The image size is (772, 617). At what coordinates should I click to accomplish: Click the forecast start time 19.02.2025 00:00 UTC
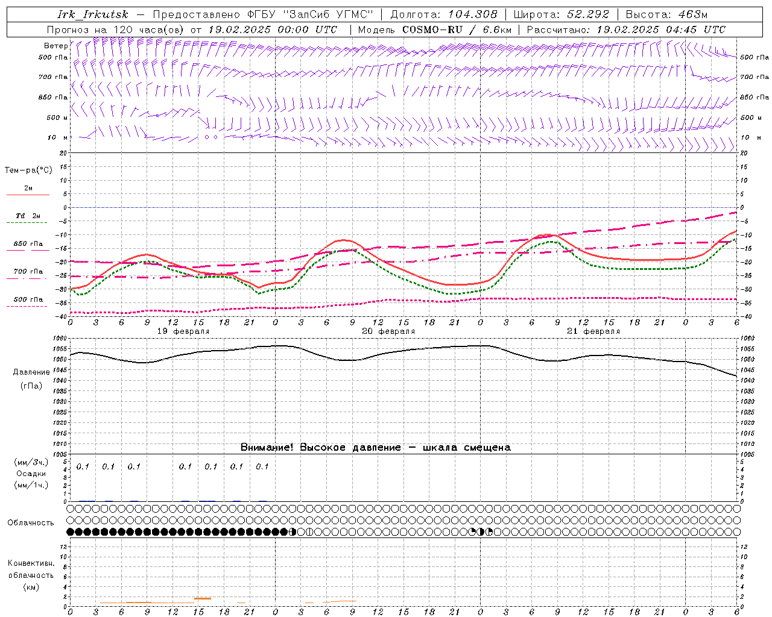[273, 30]
